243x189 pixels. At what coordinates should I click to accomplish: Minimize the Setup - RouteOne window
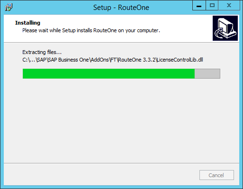(x=199, y=6)
